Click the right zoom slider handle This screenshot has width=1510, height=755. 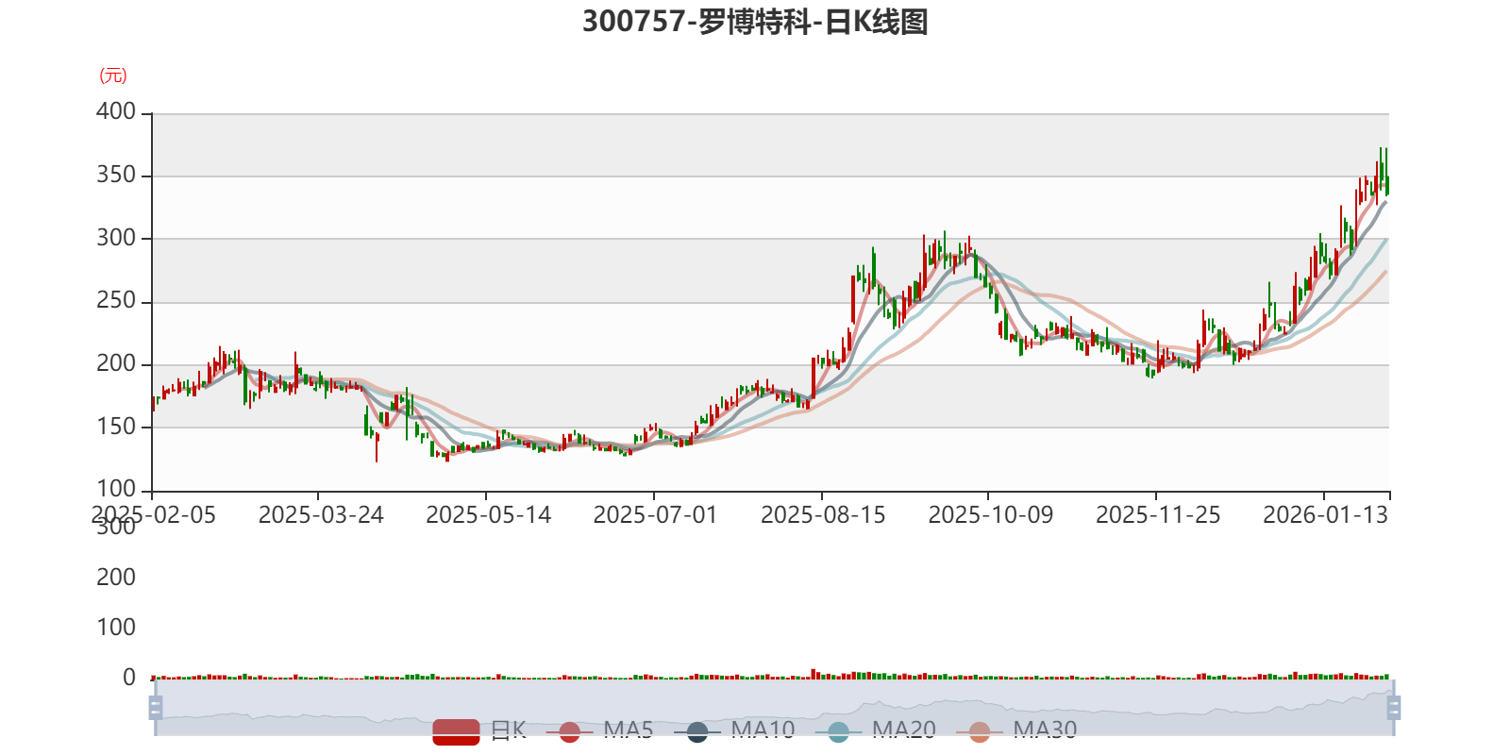click(x=1393, y=708)
